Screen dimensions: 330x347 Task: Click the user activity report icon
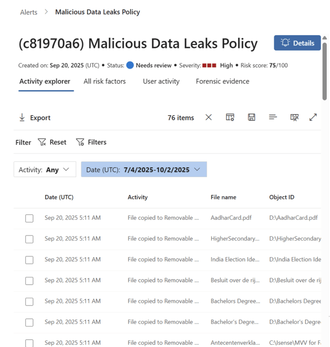294,117
